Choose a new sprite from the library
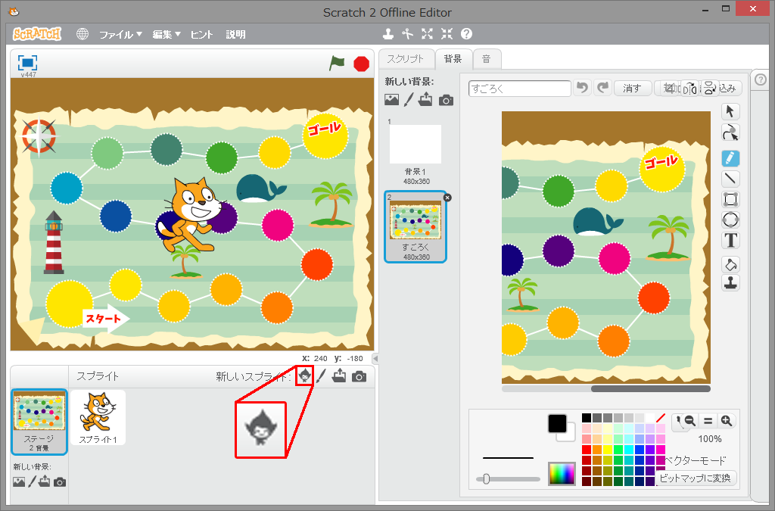 (304, 376)
